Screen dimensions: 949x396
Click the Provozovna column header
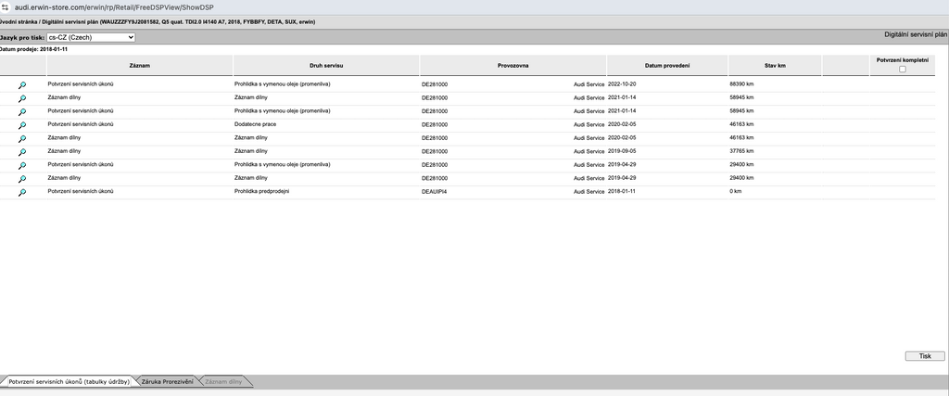[x=512, y=66]
